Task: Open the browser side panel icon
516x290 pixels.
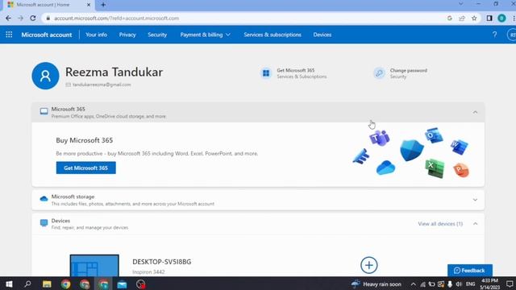Action: (x=489, y=19)
